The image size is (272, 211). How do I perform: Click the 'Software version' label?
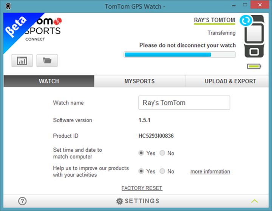[73, 120]
